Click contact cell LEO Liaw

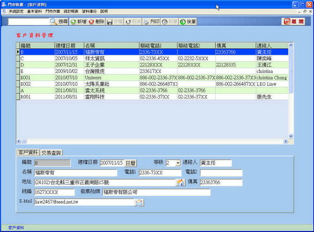272,84
